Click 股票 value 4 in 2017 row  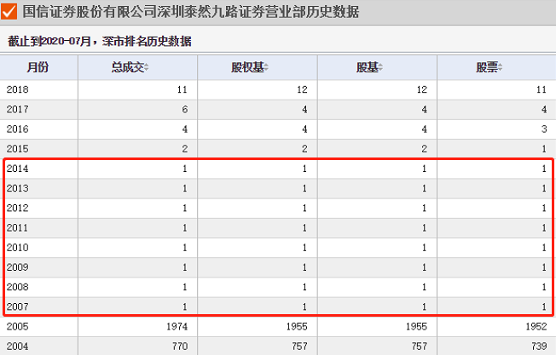544,109
